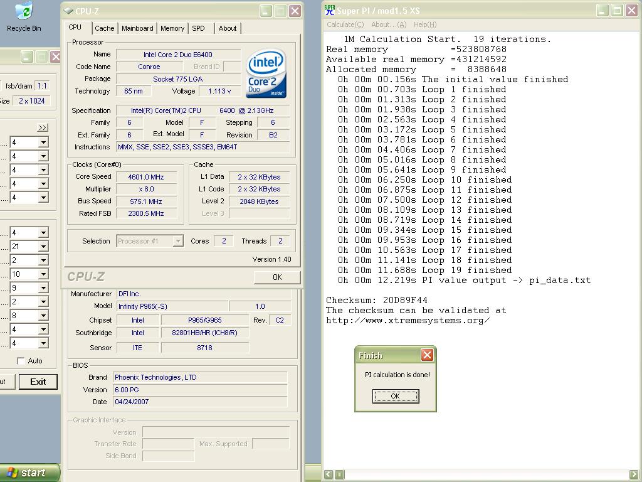Image resolution: width=642 pixels, height=482 pixels.
Task: Close the Finish dialog with the X
Action: tap(427, 355)
